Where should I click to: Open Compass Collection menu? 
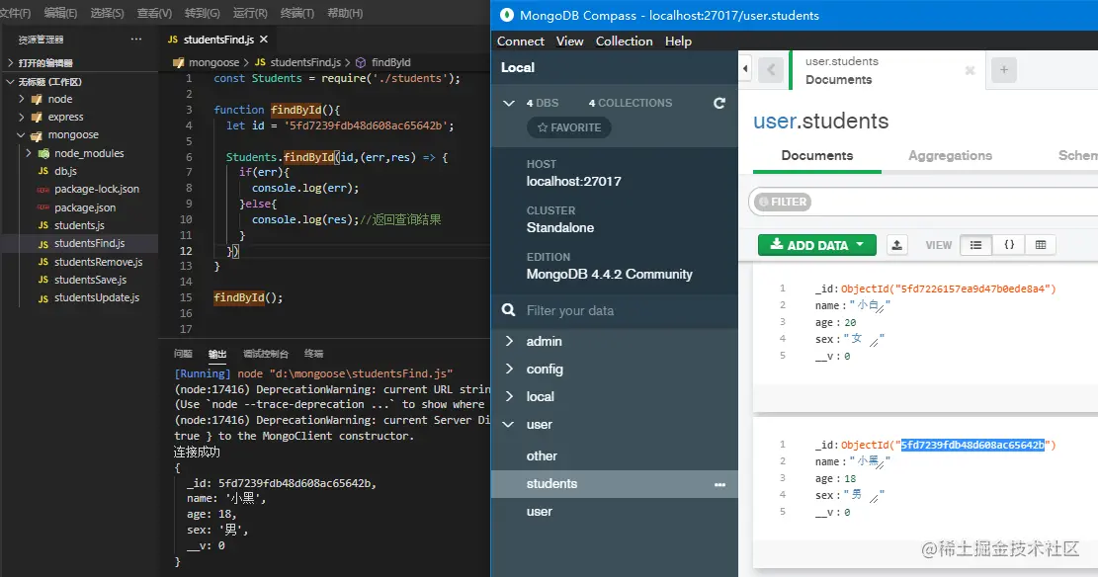click(624, 41)
